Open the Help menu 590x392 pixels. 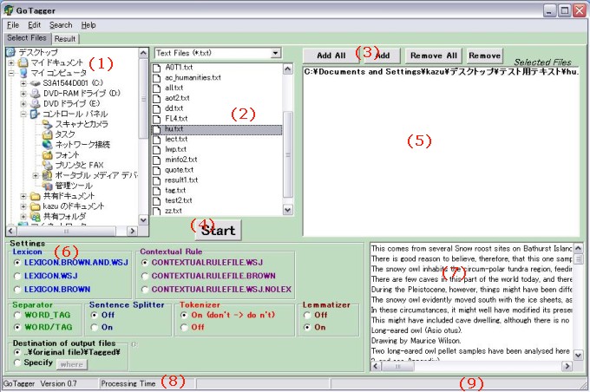click(x=88, y=25)
